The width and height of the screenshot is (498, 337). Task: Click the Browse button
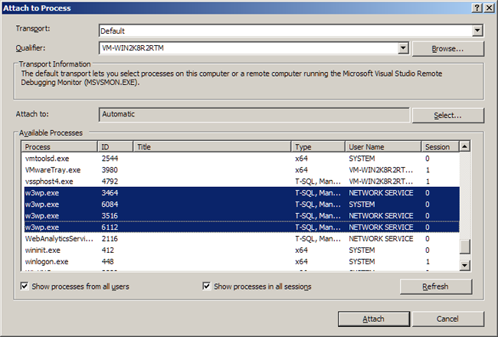(x=447, y=48)
